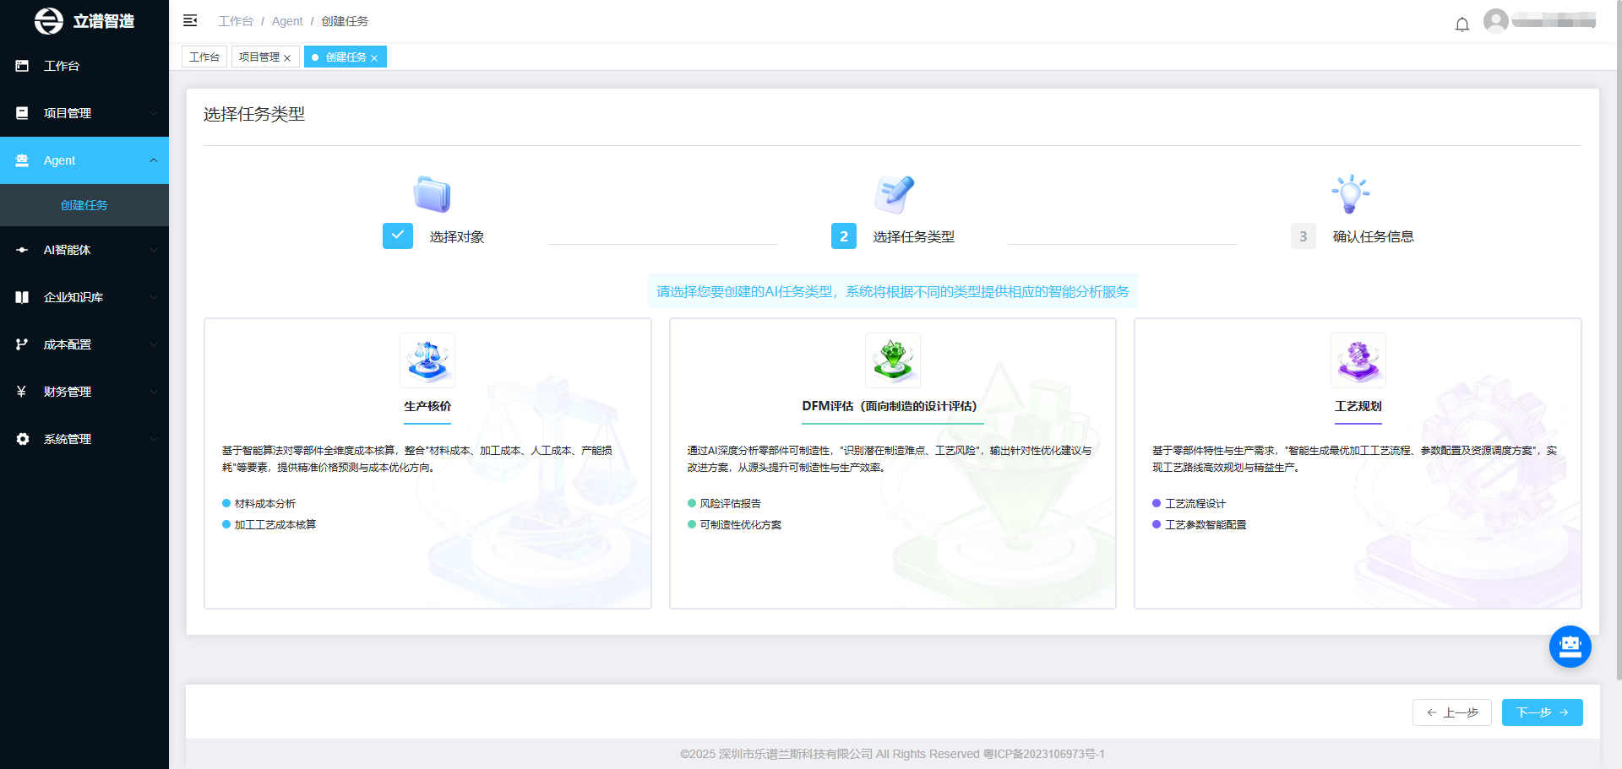Click the 上一步 button
The height and width of the screenshot is (769, 1622).
pos(1451,712)
